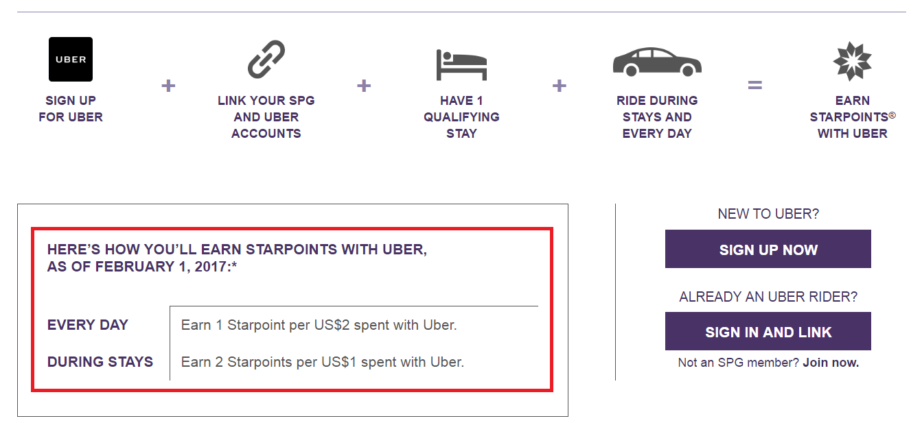This screenshot has width=922, height=423.
Task: Click the equals sign before Starpoints
Action: pos(754,86)
